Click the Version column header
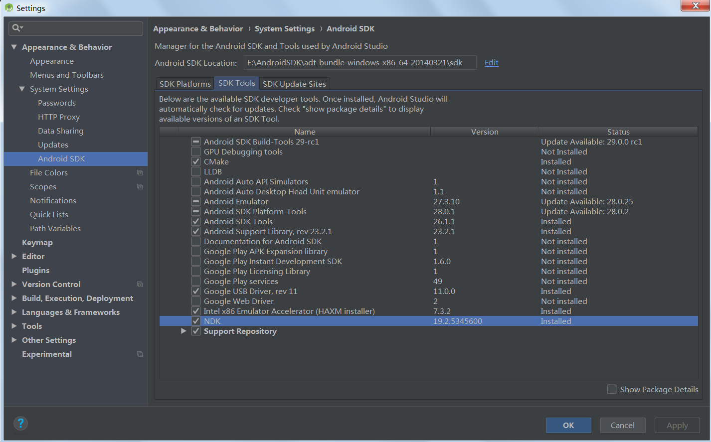 coord(485,132)
